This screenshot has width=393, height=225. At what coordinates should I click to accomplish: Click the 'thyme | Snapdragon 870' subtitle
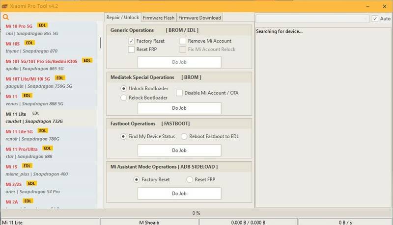point(31,51)
